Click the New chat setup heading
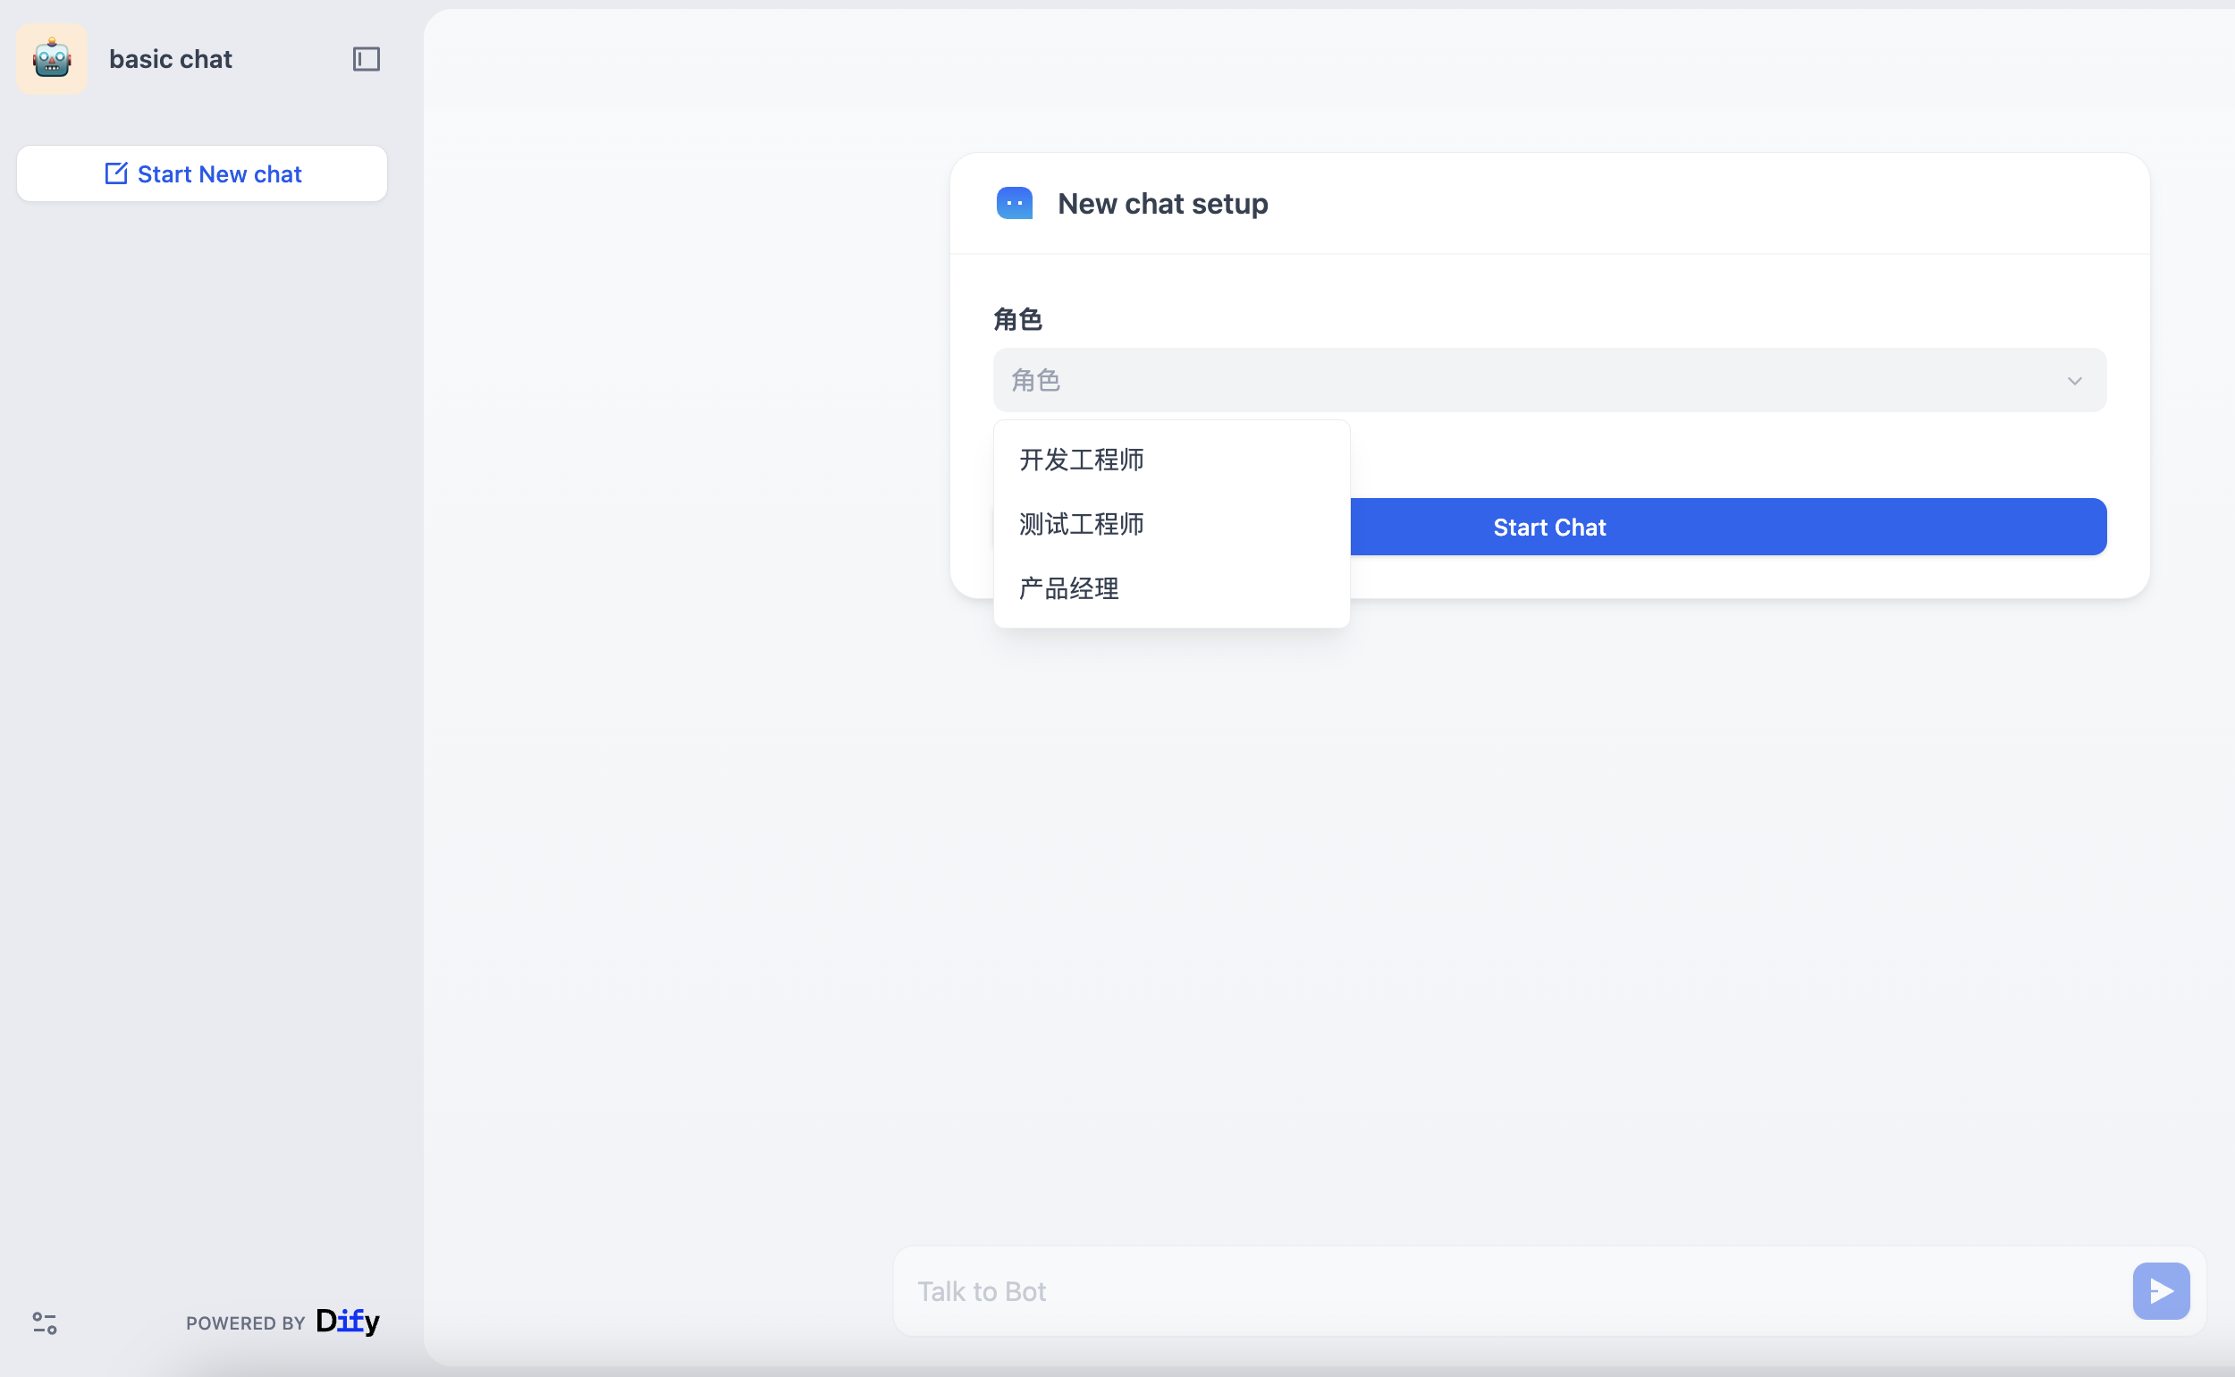This screenshot has height=1377, width=2235. click(1161, 203)
